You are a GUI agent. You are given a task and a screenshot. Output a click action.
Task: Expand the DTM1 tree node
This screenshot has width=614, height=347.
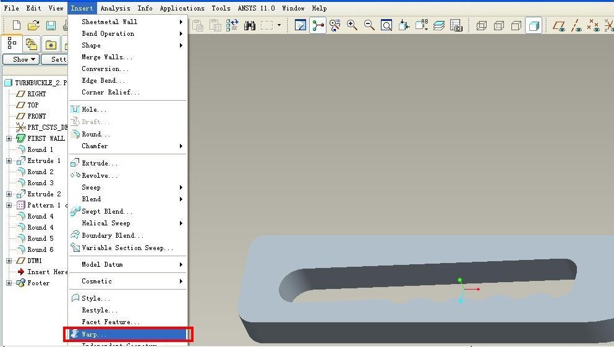pyautogui.click(x=9, y=261)
